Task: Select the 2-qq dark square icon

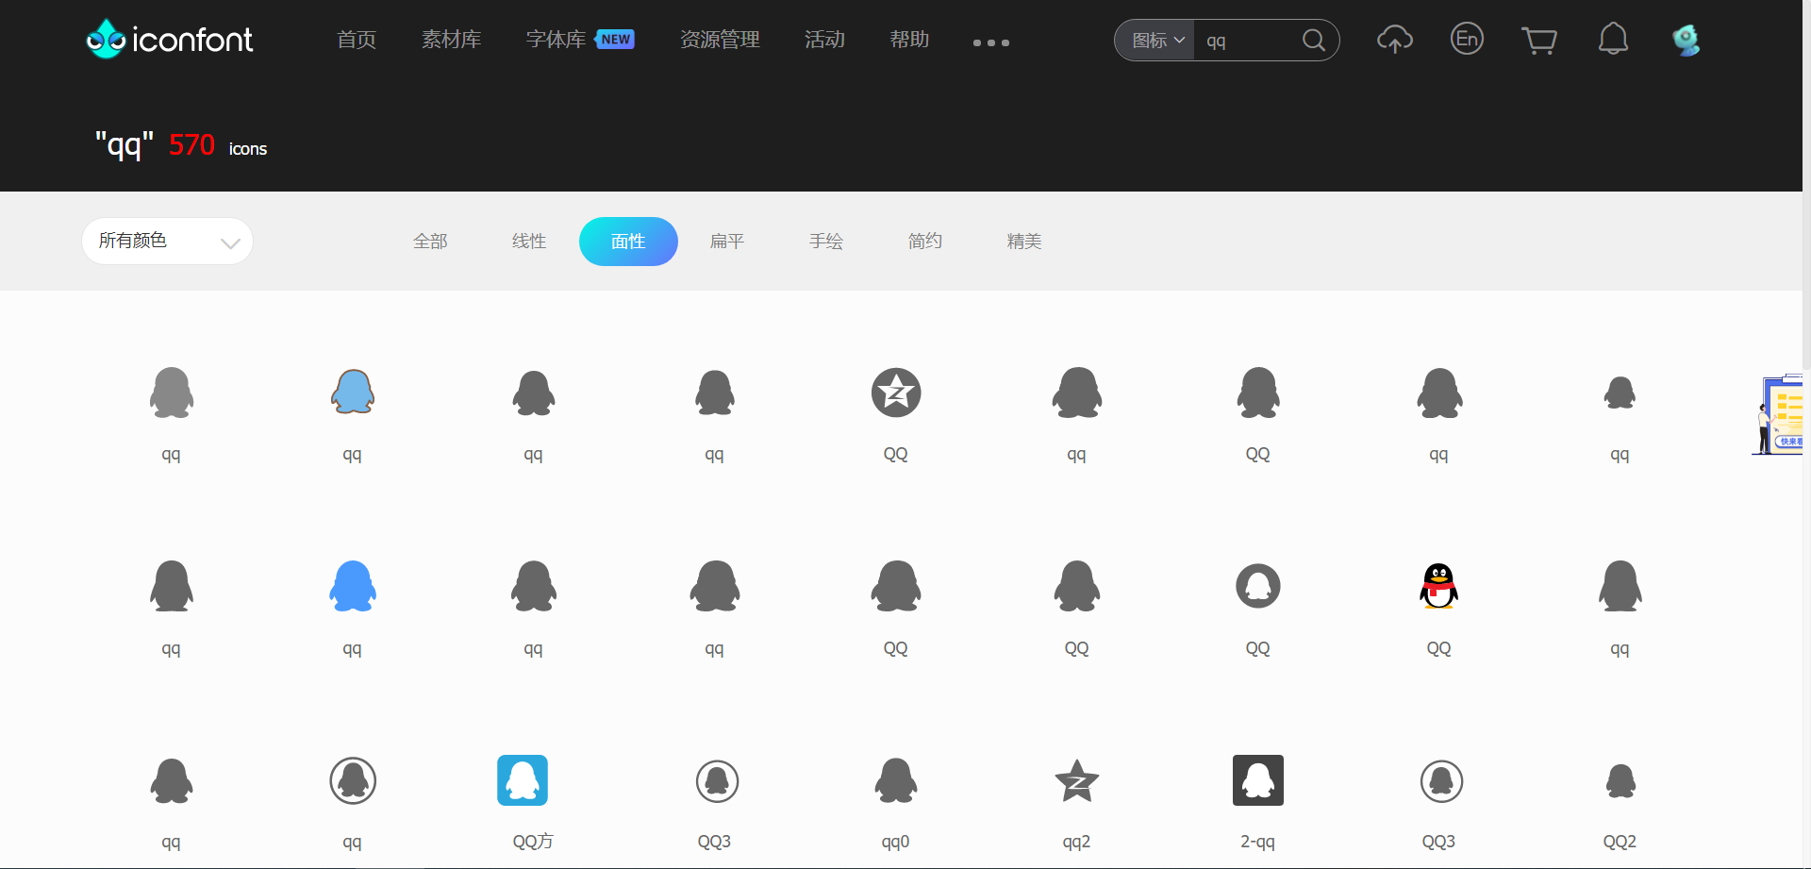Action: (x=1258, y=780)
